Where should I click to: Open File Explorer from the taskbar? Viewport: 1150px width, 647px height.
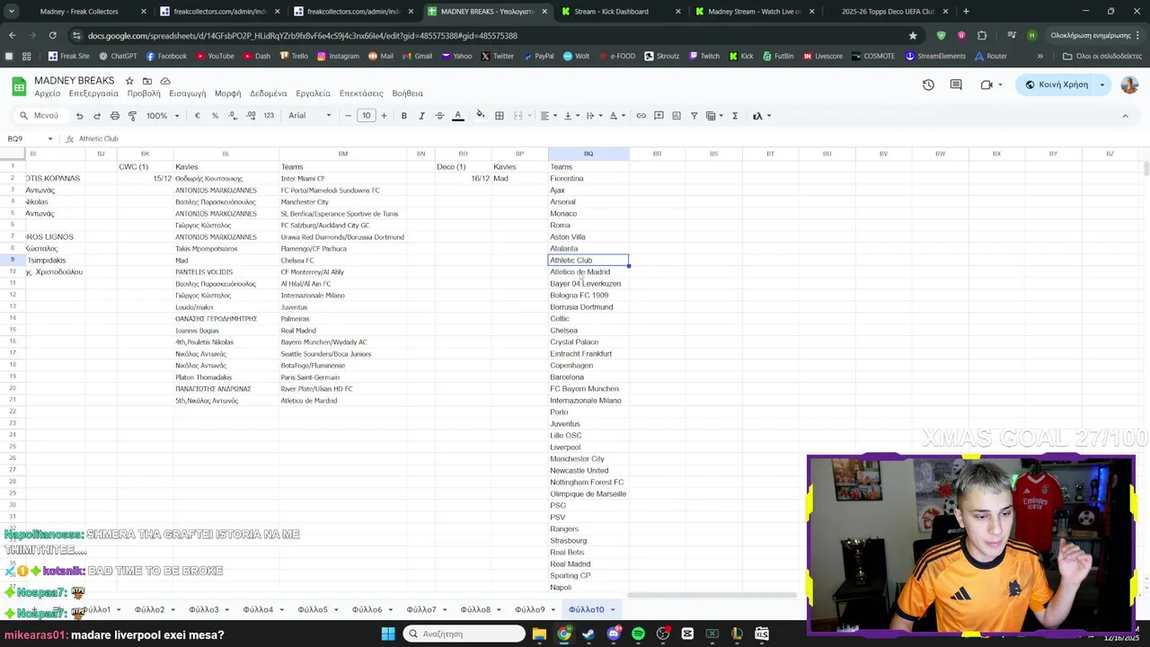[539, 634]
